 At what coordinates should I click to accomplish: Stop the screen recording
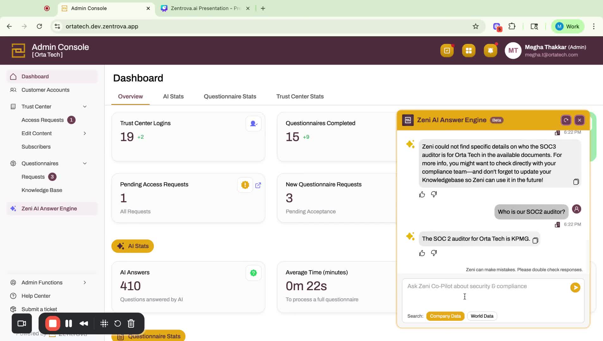[53, 323]
